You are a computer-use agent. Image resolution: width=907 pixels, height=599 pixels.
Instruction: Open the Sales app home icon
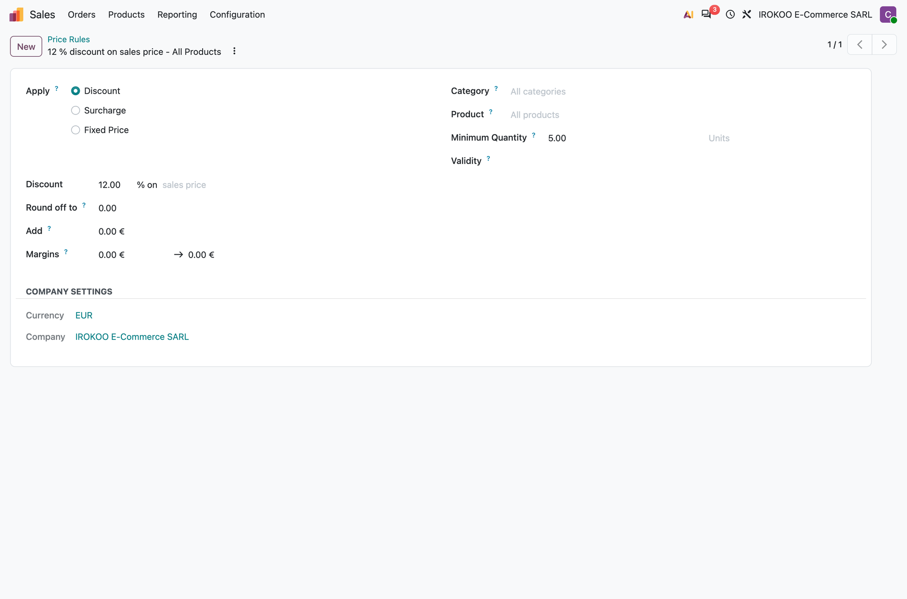click(16, 15)
